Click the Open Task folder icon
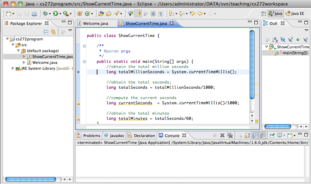The image size is (311, 184). pyautogui.click(x=109, y=14)
